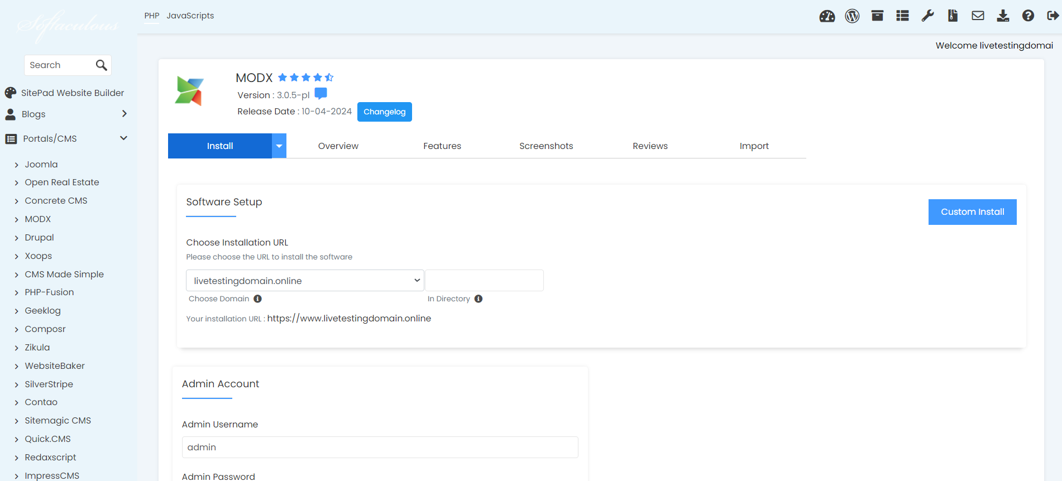Open the Overview tab
This screenshot has width=1062, height=481.
tap(338, 146)
